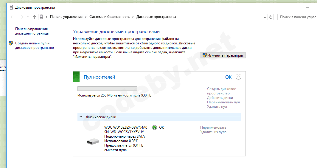317x168 pixels.
Task: Click green OK checkmark for WDC disk
Action: 154,127
